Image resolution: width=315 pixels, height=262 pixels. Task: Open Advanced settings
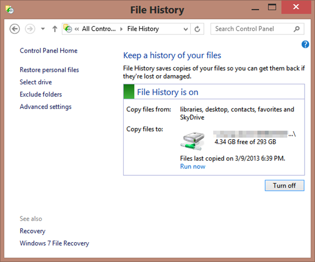point(45,107)
